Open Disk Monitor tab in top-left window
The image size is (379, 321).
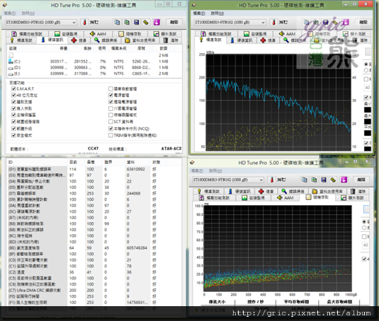[x=66, y=34]
